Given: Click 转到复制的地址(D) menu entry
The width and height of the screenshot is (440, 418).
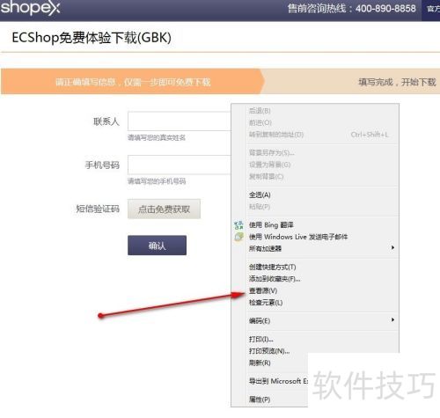Looking at the screenshot, I should tap(276, 135).
